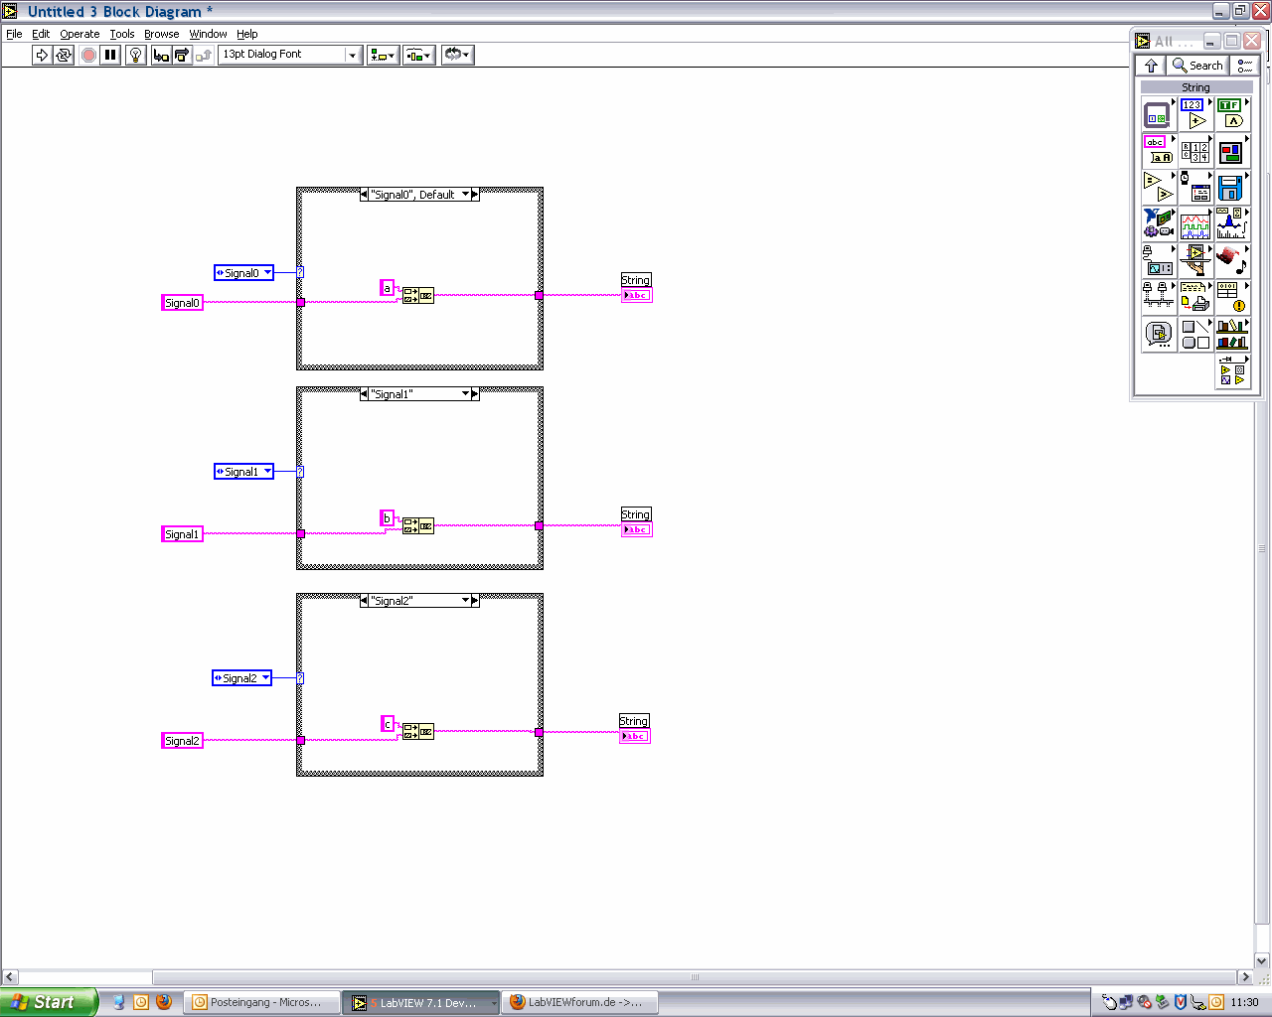Click the Run arrow button
Viewport: 1272px width, 1017px height.
click(x=42, y=55)
